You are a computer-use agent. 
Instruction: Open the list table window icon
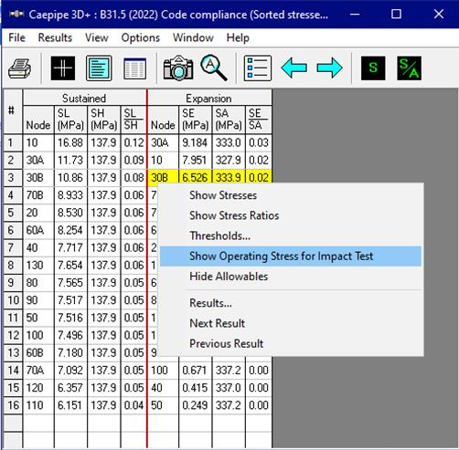point(135,68)
